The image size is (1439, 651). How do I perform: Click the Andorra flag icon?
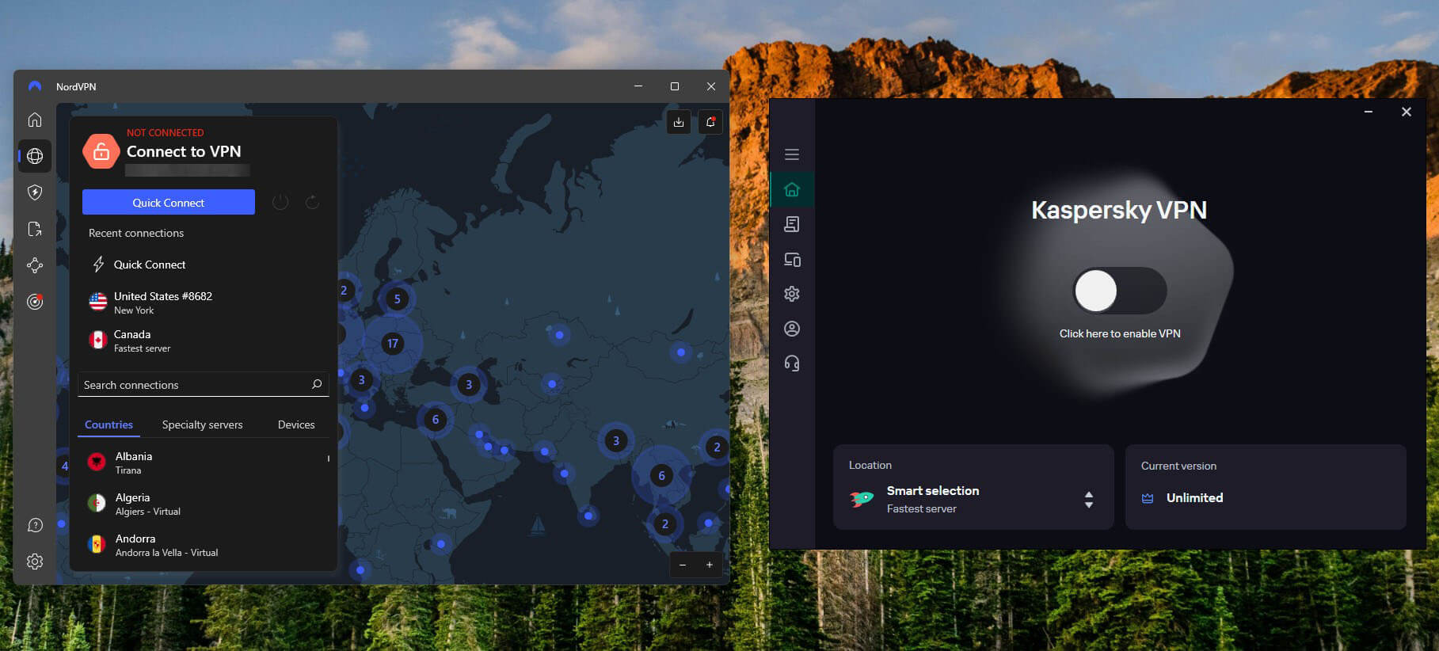pyautogui.click(x=97, y=544)
